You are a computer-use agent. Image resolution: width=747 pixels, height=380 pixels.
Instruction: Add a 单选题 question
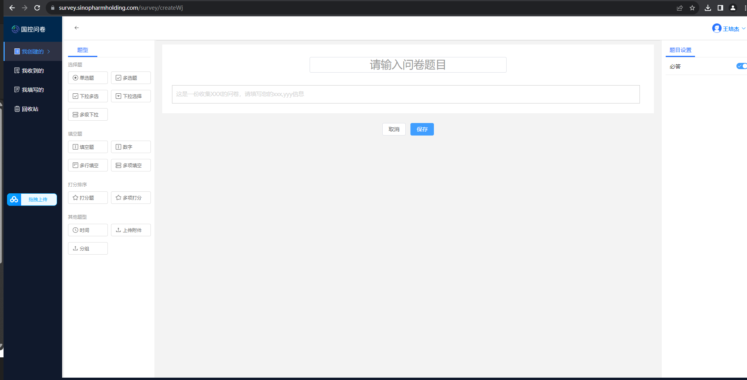(x=88, y=78)
